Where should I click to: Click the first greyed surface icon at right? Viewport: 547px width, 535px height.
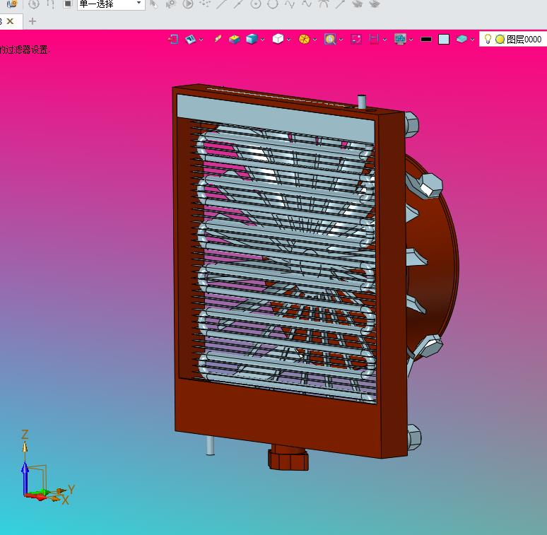click(x=358, y=4)
